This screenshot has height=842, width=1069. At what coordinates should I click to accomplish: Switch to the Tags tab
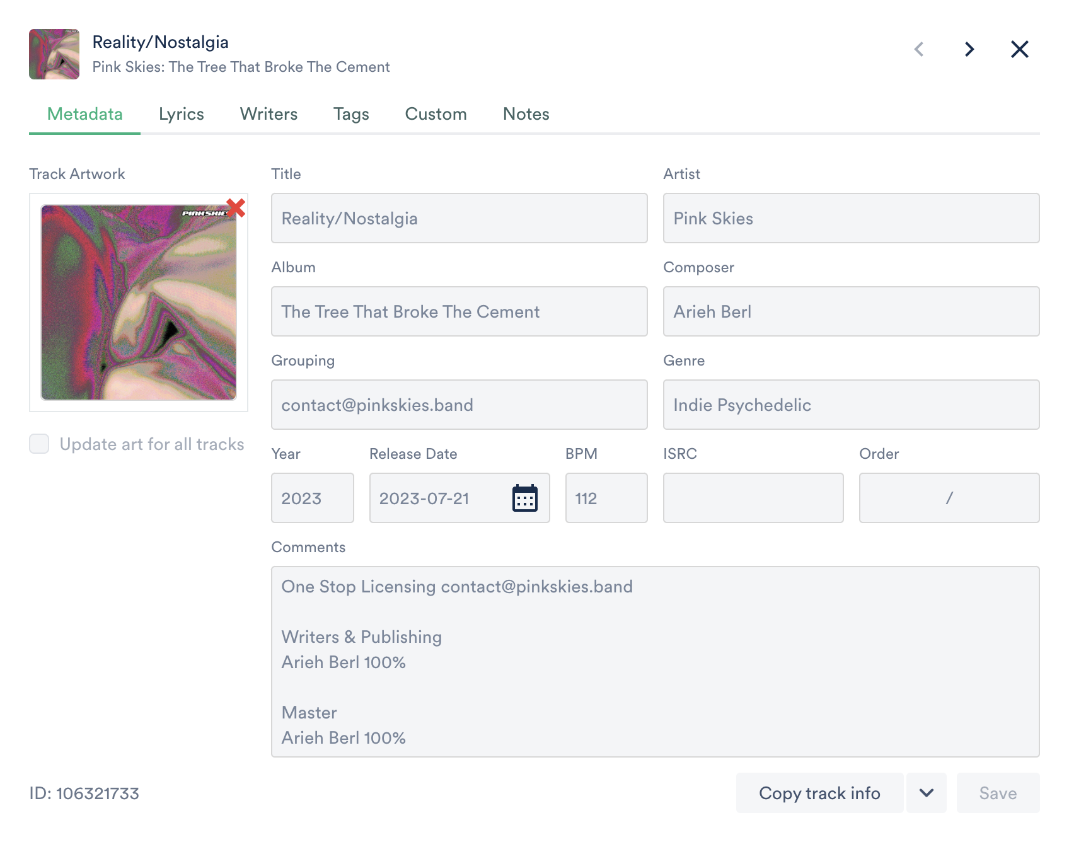click(x=351, y=114)
